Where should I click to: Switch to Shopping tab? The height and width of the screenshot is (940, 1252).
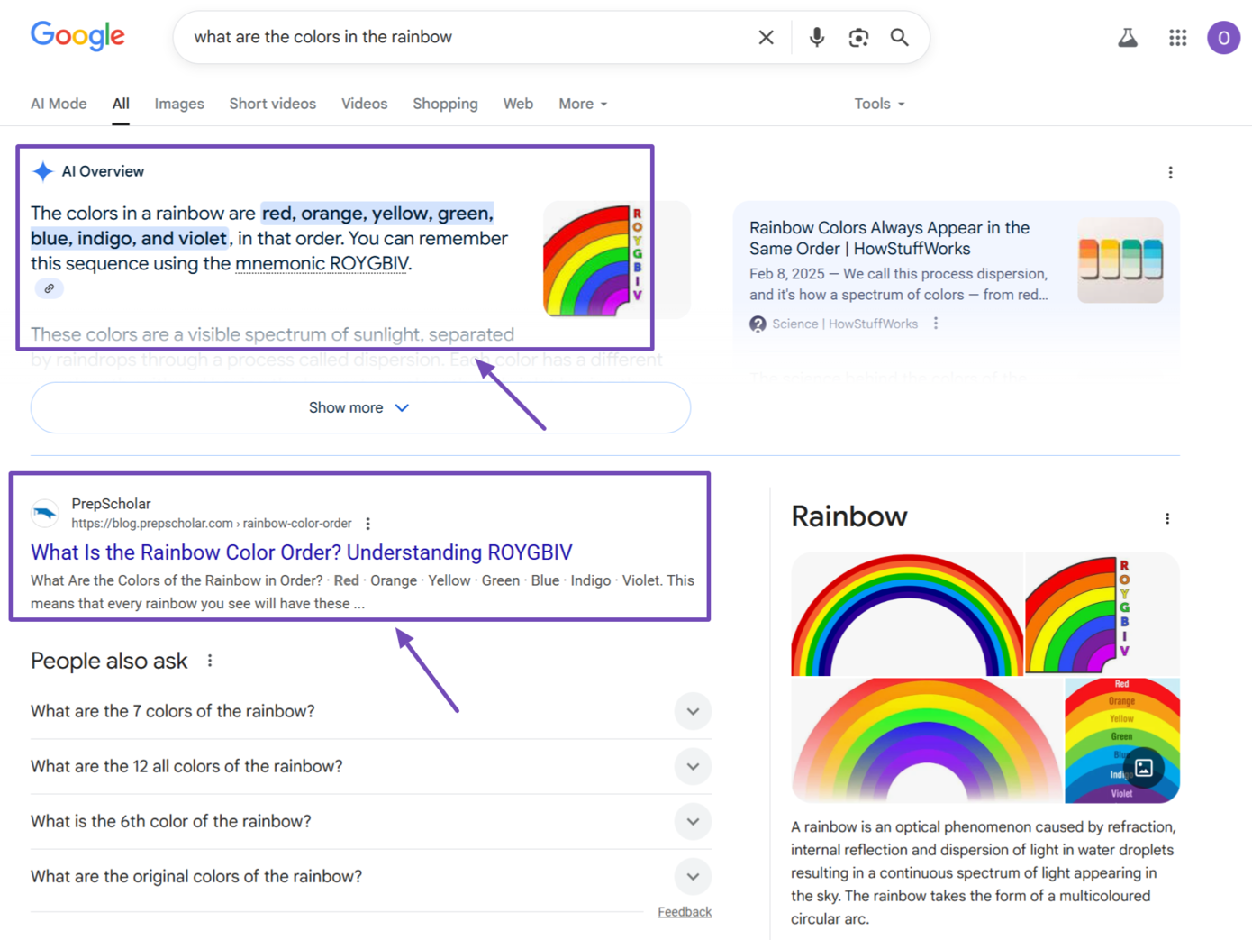(445, 104)
